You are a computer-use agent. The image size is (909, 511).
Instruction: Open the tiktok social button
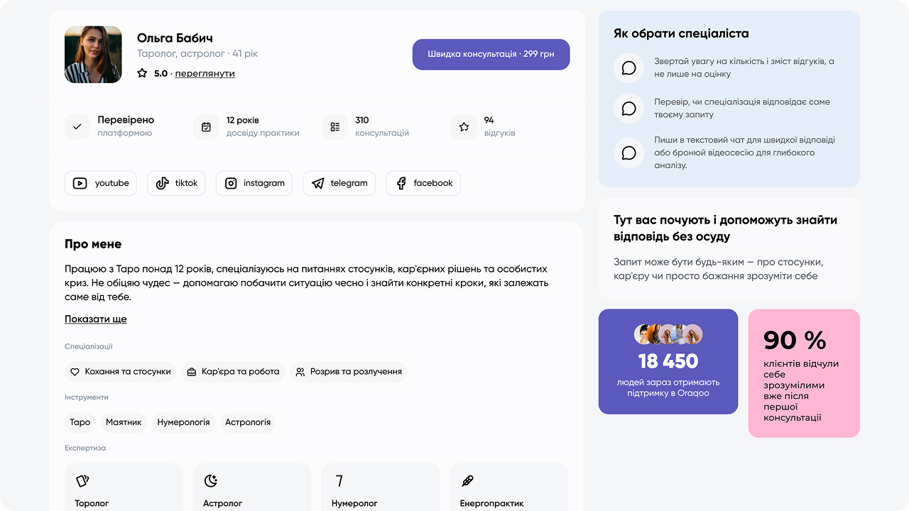(176, 183)
